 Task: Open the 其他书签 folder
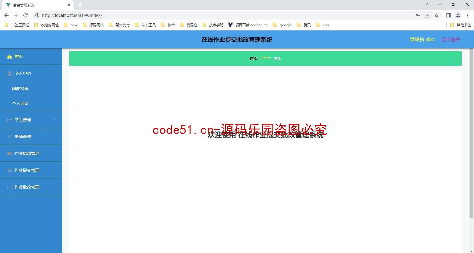pyautogui.click(x=461, y=25)
